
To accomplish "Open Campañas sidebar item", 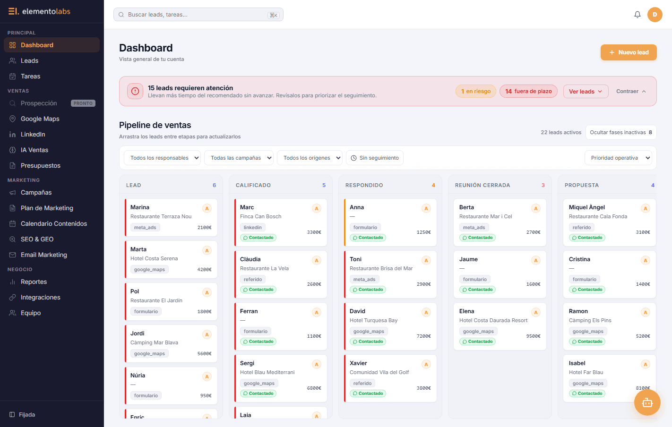I will [x=52, y=193].
